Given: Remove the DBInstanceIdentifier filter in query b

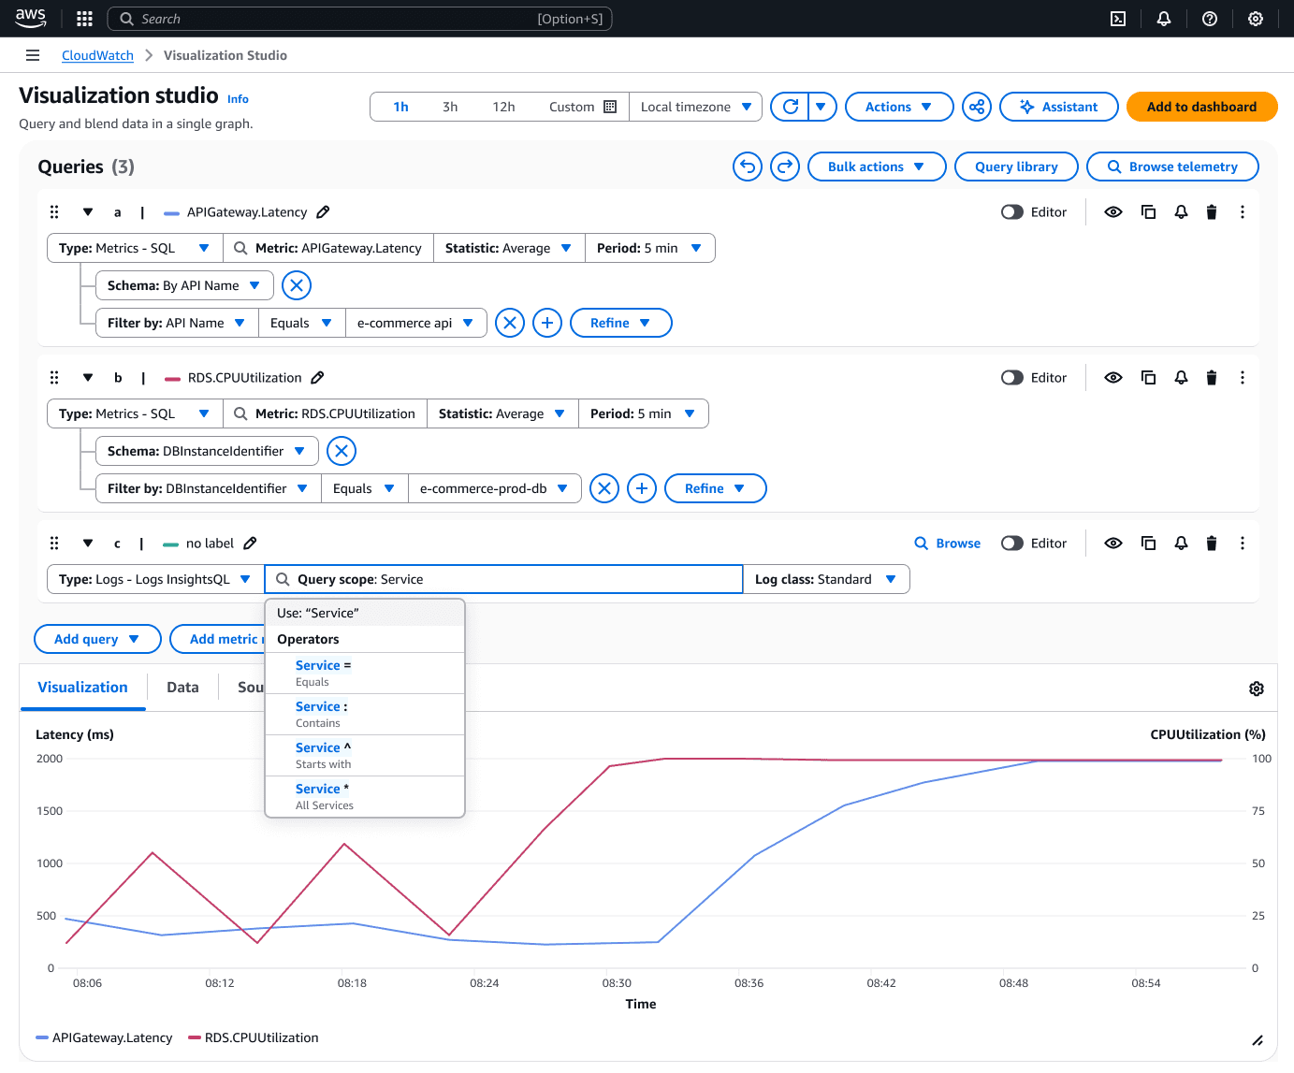Looking at the screenshot, I should (x=604, y=488).
